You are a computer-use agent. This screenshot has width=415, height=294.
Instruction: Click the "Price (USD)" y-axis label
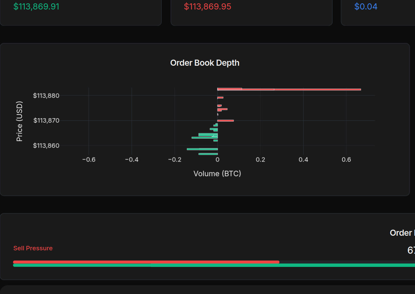19,121
